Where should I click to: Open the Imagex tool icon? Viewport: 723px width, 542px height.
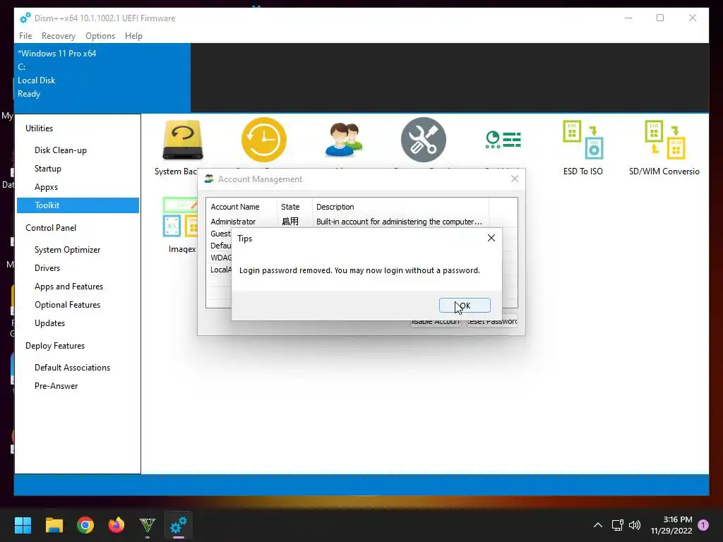181,217
